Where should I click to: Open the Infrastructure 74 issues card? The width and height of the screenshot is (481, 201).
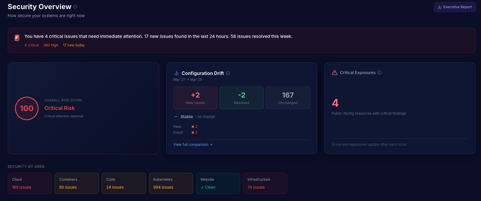pos(265,183)
